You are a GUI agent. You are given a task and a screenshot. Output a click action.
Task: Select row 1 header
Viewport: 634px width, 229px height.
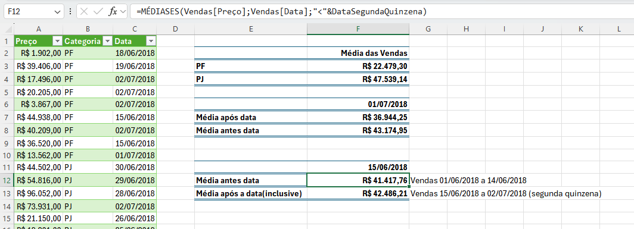7,41
